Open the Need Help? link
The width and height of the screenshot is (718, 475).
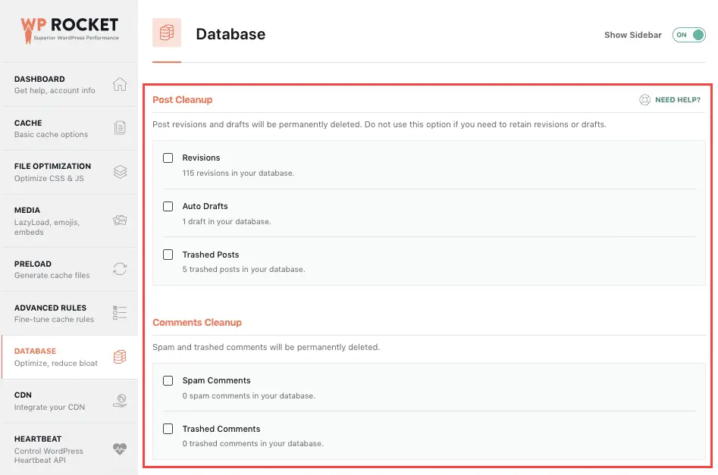677,100
